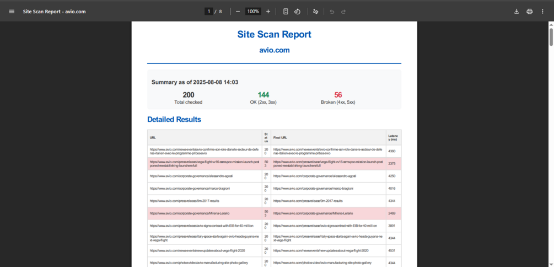Click the green 144 OK count
554x267 pixels.
click(263, 95)
